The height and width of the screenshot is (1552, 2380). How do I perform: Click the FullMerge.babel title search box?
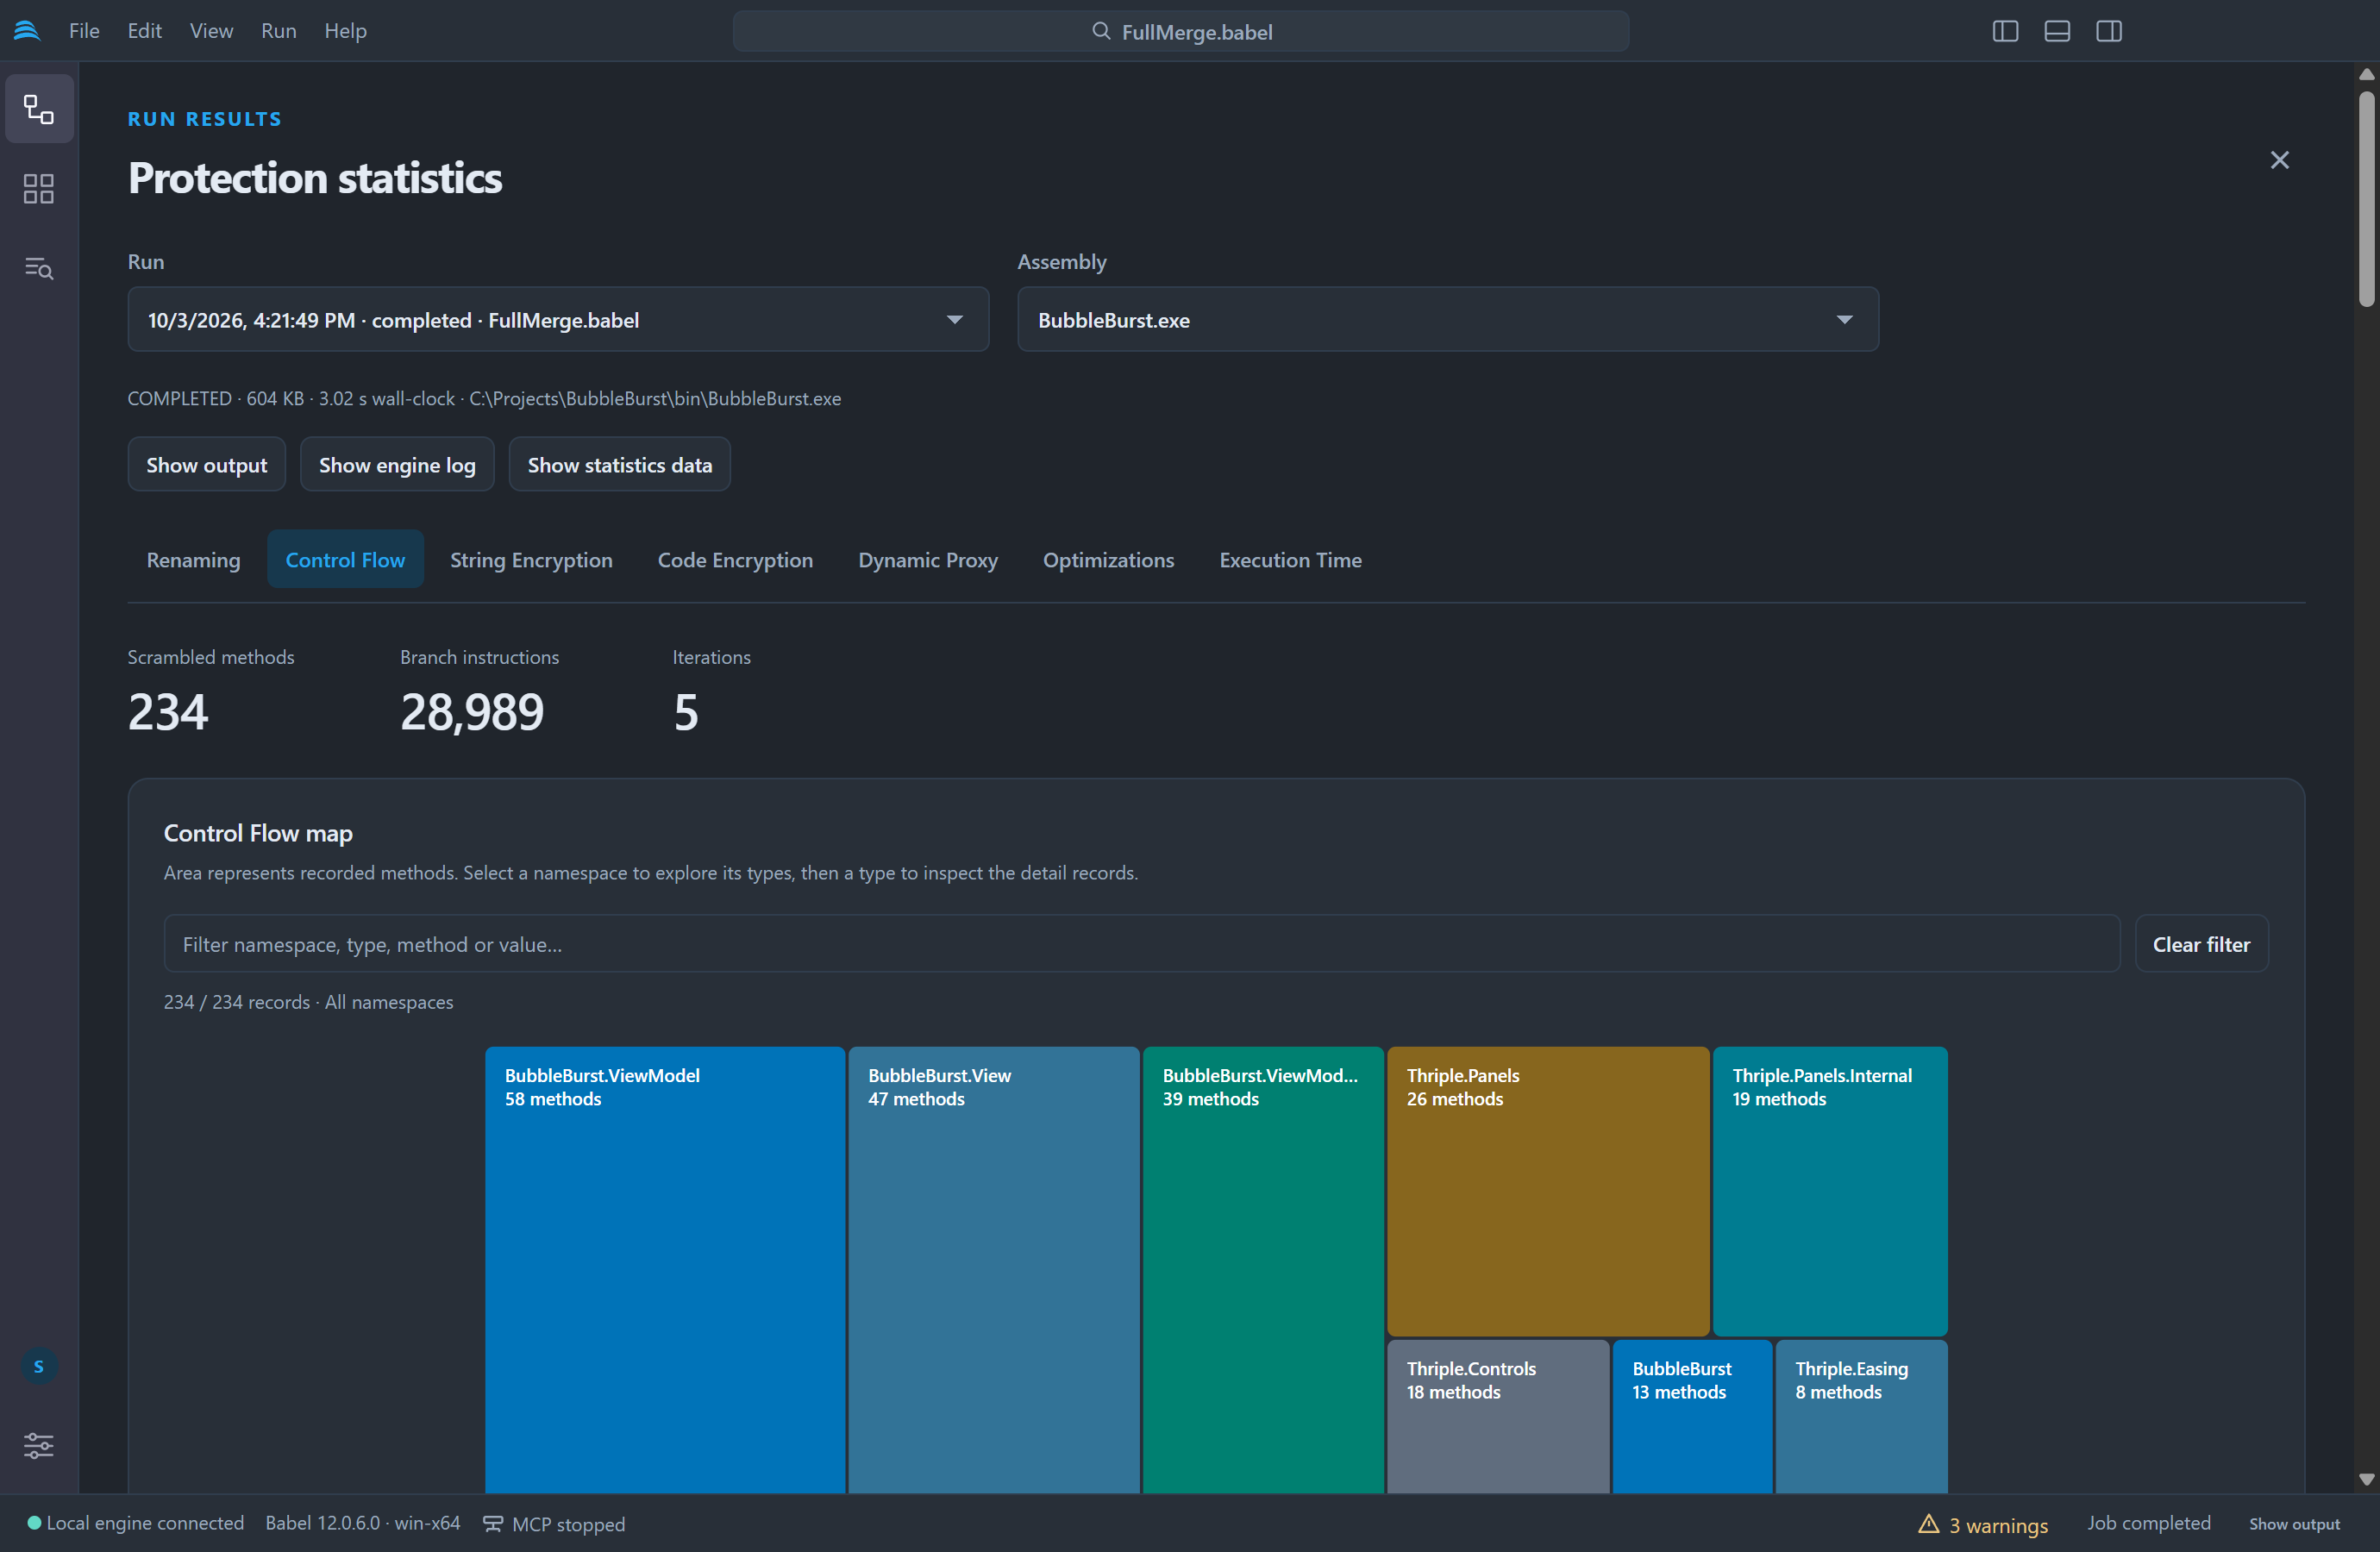coord(1181,31)
